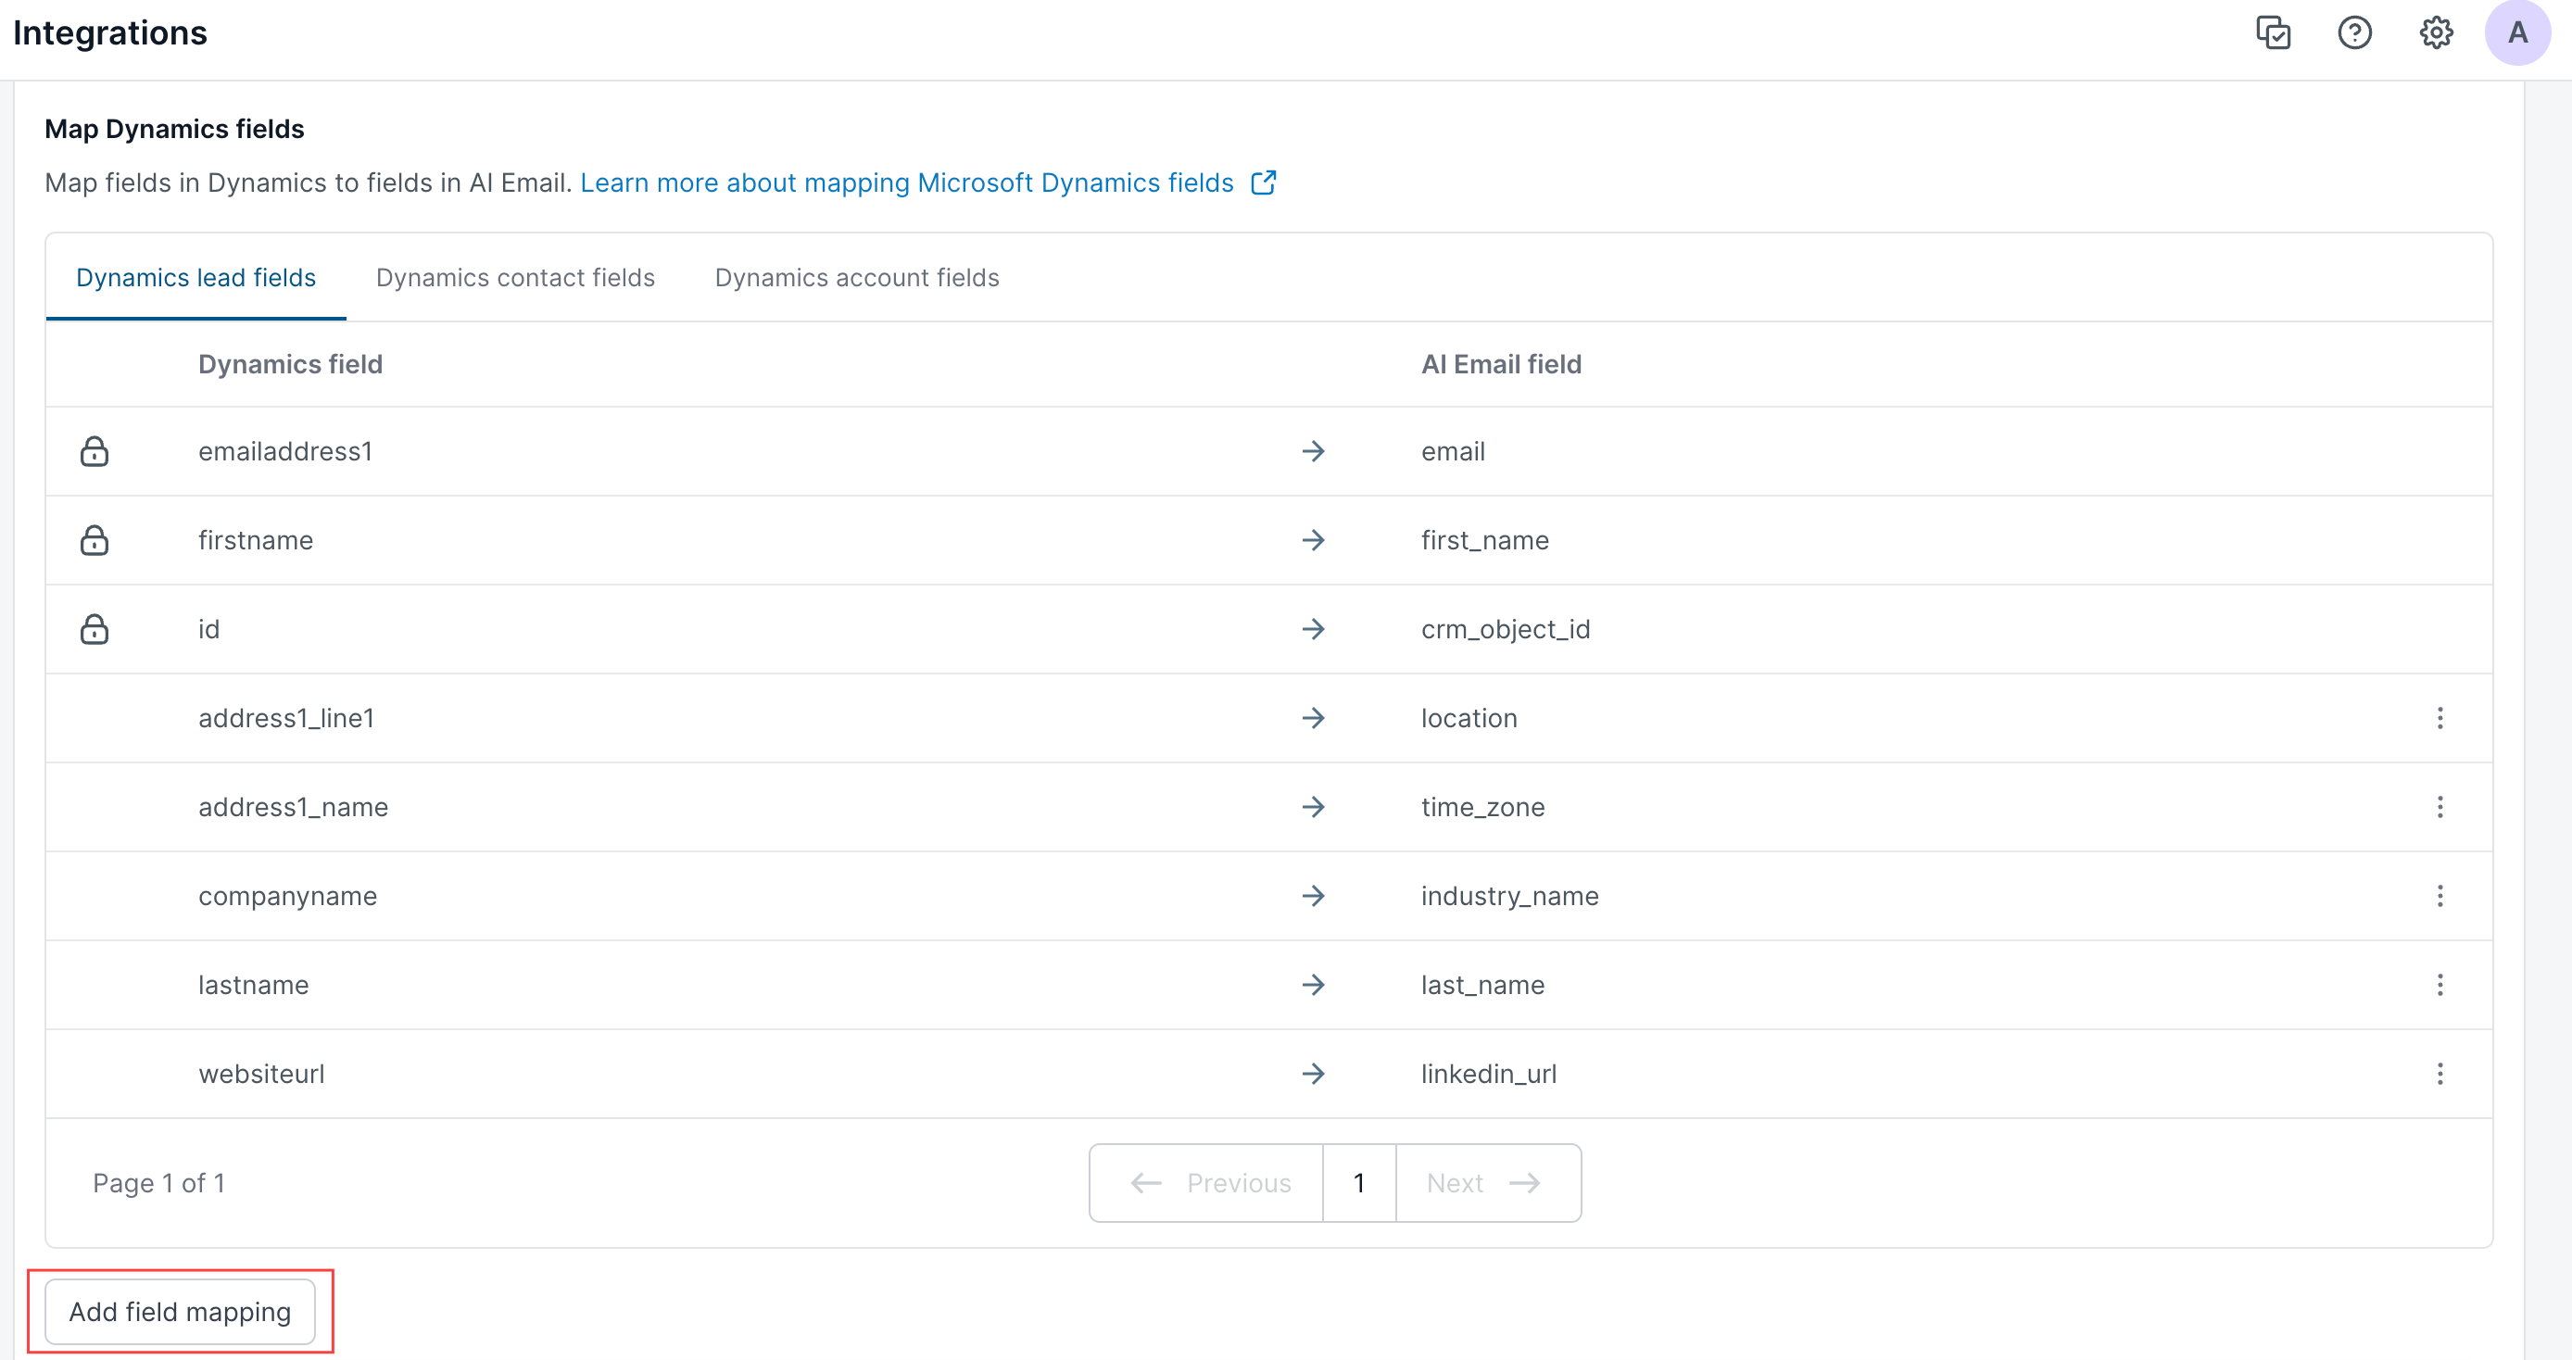2572x1360 pixels.
Task: Open the options menu for address1_line1 mapping
Action: (2440, 718)
